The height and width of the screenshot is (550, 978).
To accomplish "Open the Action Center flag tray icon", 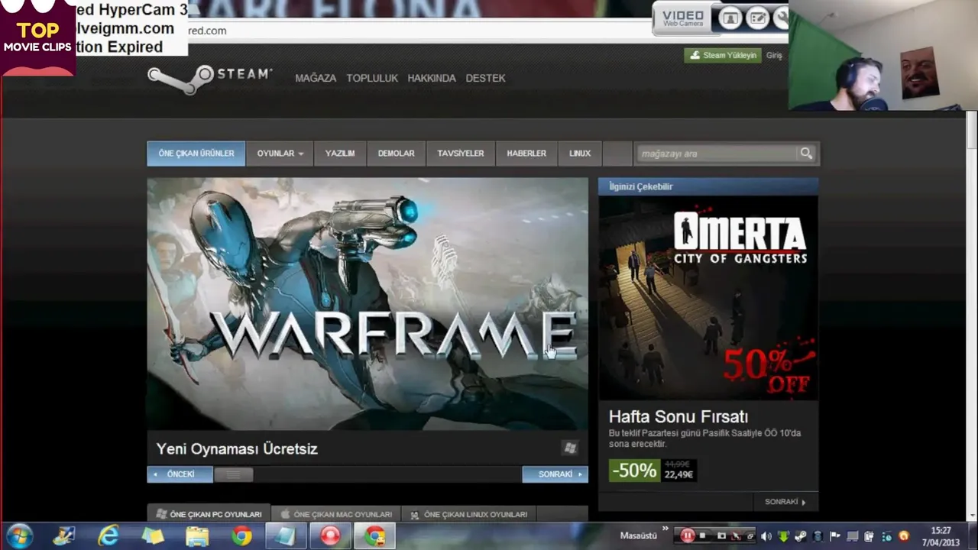I will pyautogui.click(x=835, y=536).
